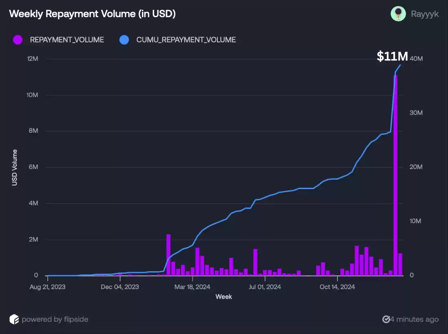Click the 'Oct 14, 2024' x-axis label
Image resolution: width=448 pixels, height=334 pixels.
[x=337, y=287]
